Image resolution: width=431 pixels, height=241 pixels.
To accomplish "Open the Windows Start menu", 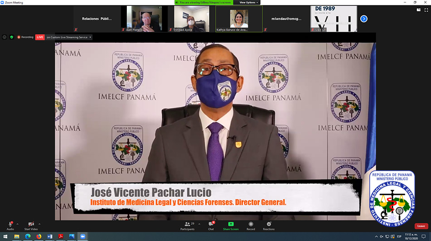I will [x=5, y=236].
